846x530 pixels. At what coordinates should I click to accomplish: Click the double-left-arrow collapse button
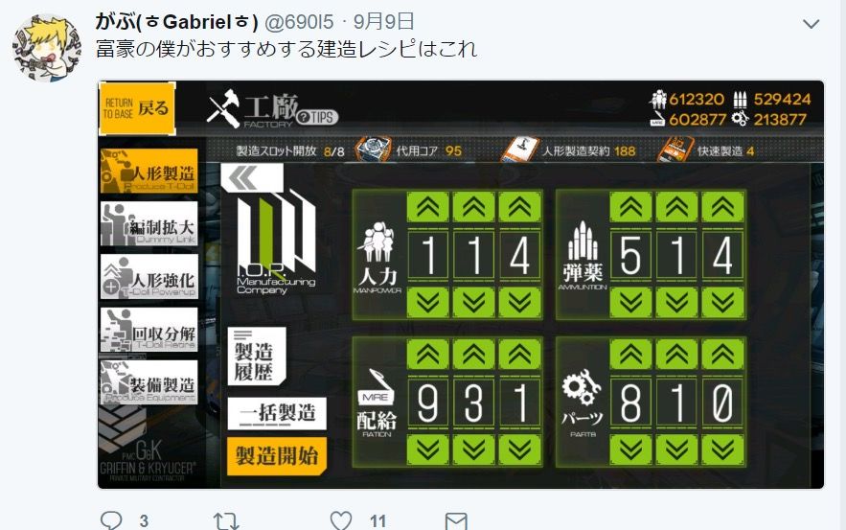click(x=251, y=178)
